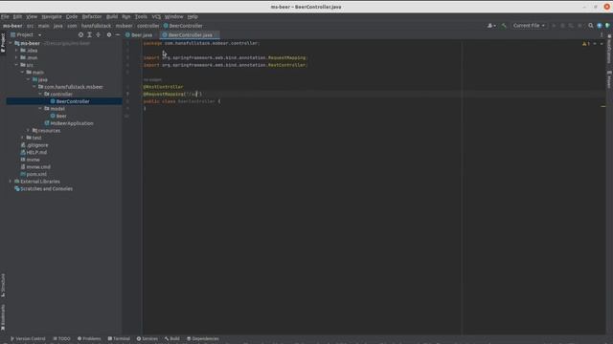
Task: Open editor tabs more options icon
Action: [x=602, y=34]
